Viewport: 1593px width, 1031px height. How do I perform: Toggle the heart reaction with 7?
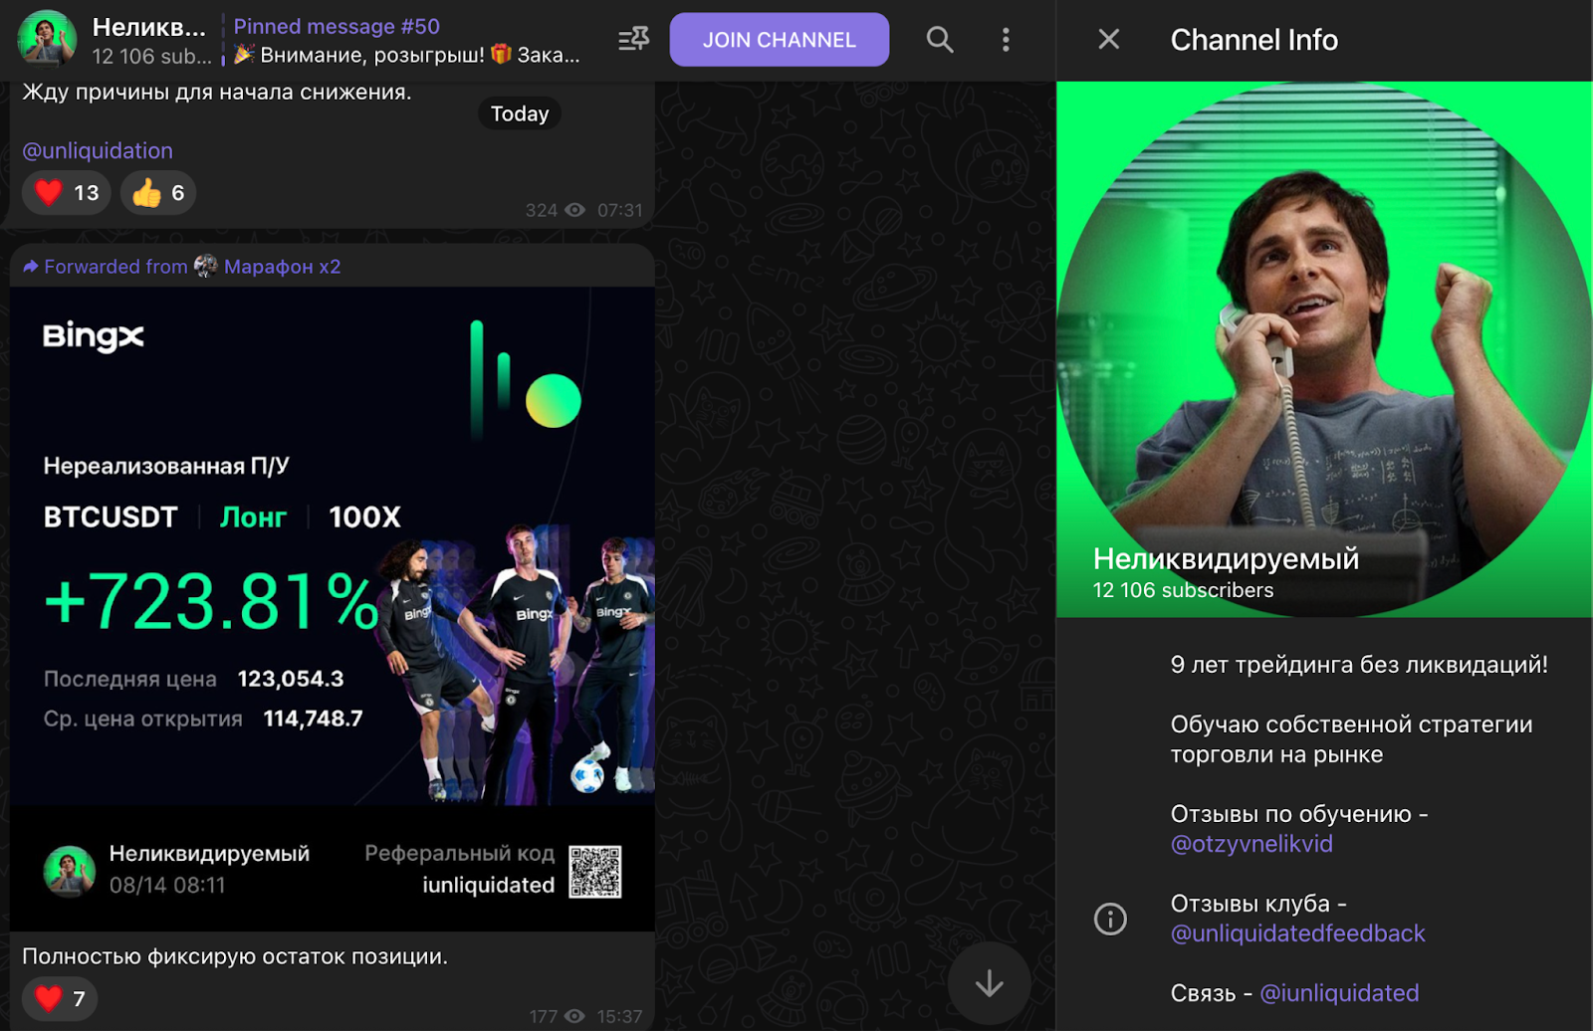[x=60, y=998]
